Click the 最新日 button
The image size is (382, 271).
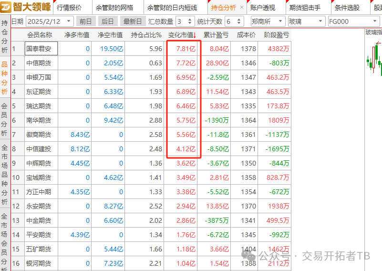pos(133,21)
